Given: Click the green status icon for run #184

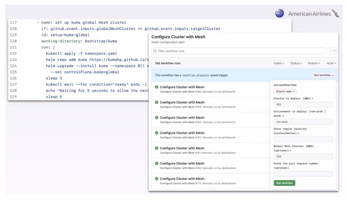Looking at the screenshot, I should [x=157, y=102].
